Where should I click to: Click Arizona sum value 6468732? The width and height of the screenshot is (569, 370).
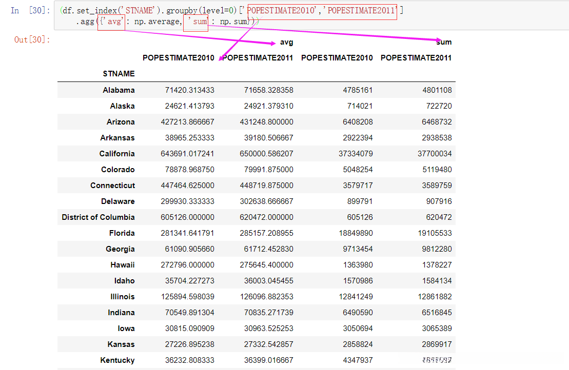[437, 122]
